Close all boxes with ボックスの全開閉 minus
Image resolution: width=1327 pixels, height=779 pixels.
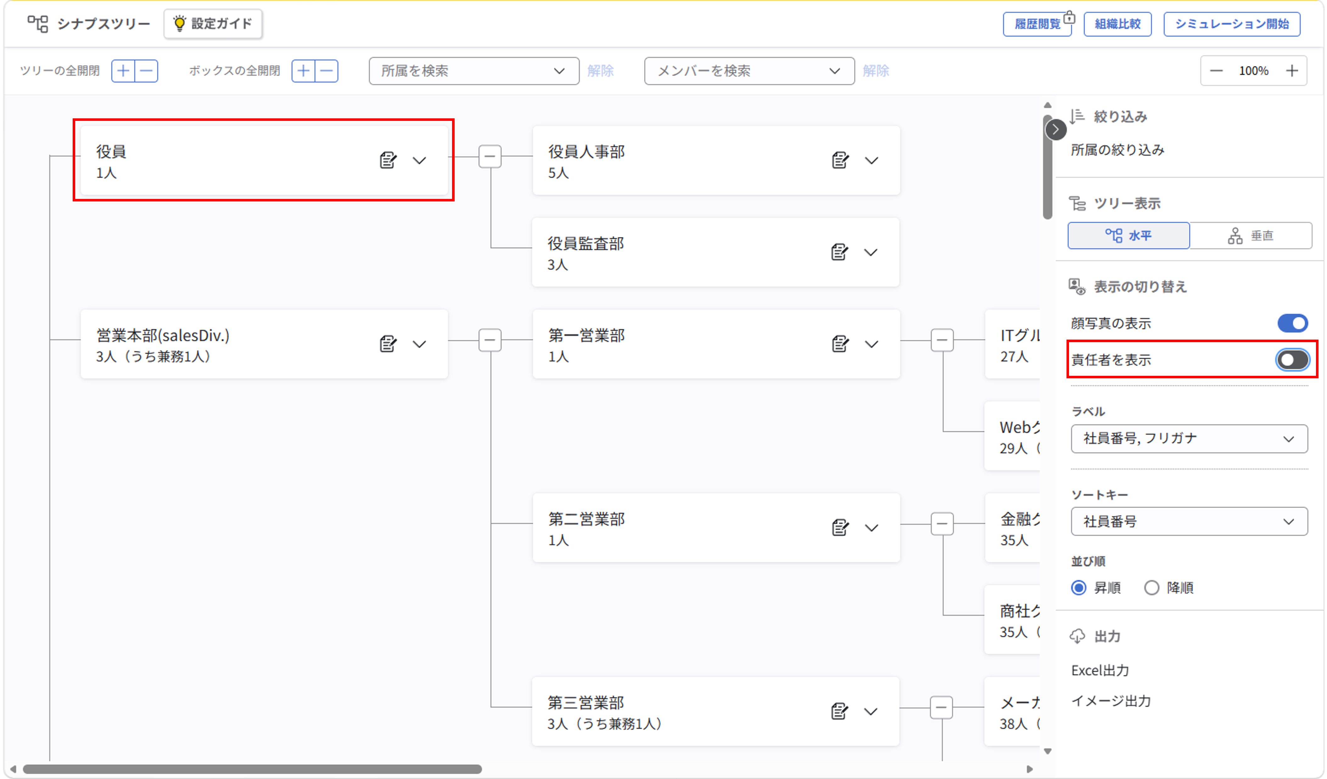[x=327, y=71]
